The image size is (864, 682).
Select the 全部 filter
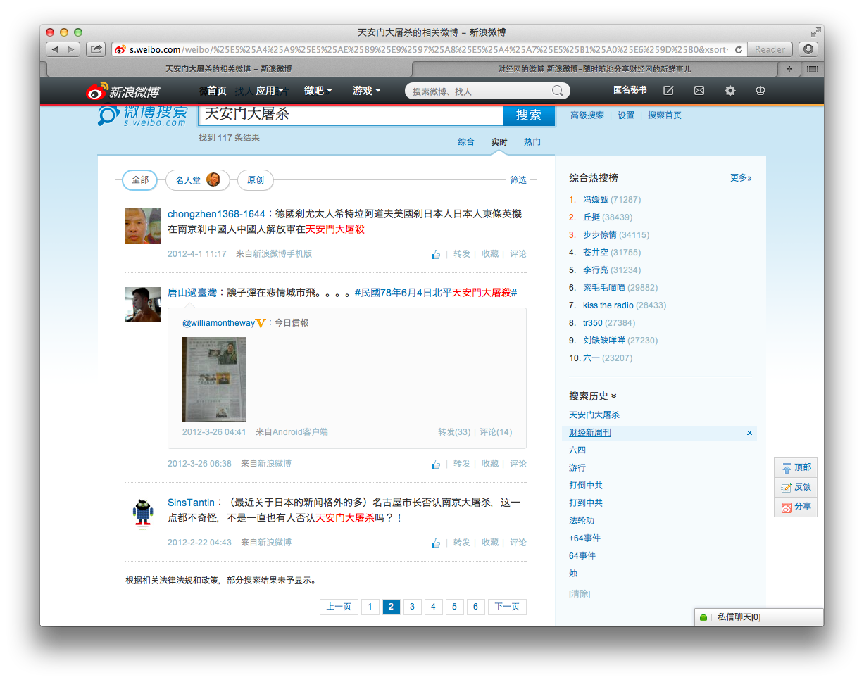(x=140, y=180)
